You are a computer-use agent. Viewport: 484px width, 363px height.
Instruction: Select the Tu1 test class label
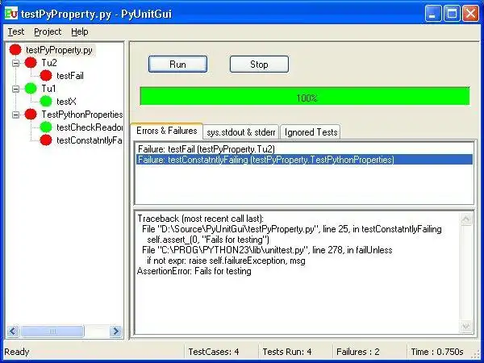tap(48, 89)
